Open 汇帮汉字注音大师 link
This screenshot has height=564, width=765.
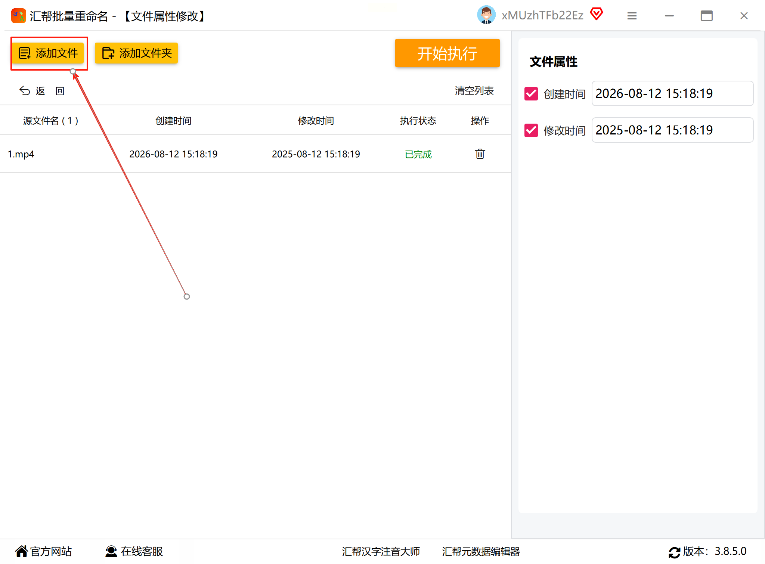click(381, 551)
